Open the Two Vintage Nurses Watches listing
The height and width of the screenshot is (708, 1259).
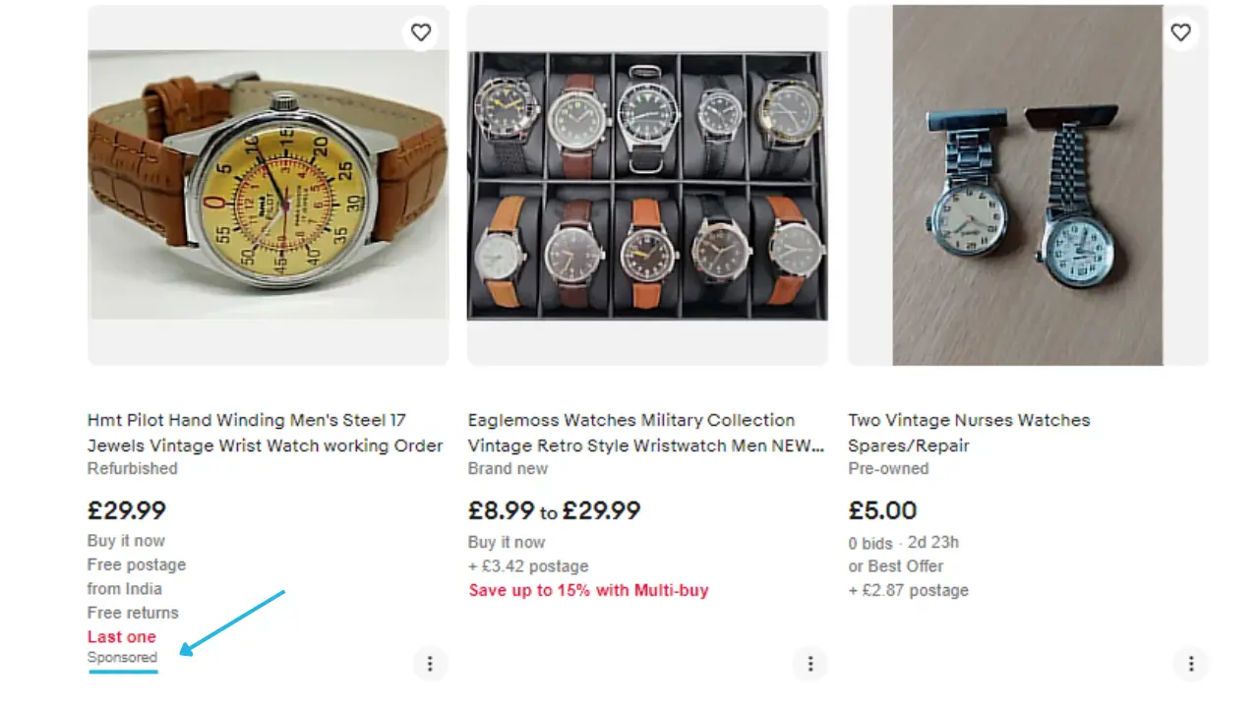tap(969, 433)
